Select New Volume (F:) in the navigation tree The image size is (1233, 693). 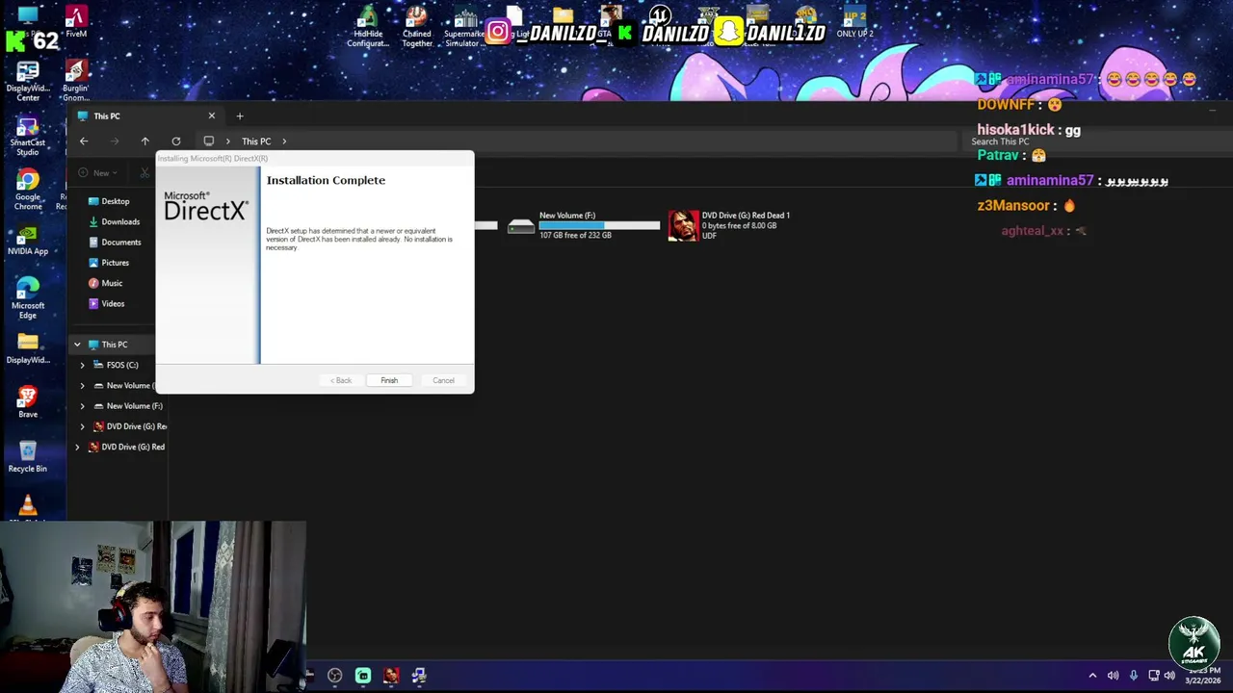point(134,406)
